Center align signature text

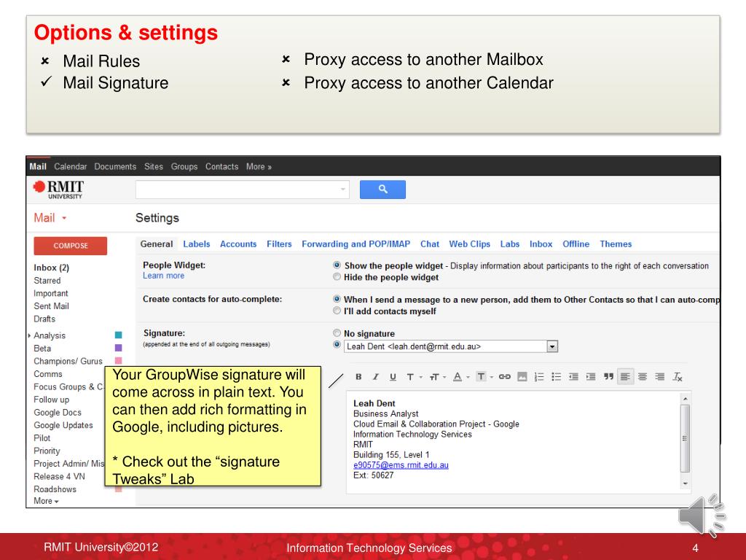coord(643,377)
